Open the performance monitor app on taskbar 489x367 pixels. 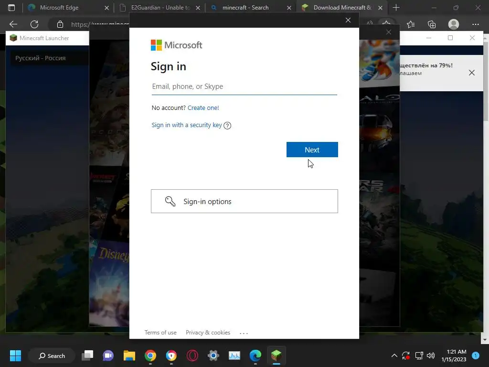234,356
